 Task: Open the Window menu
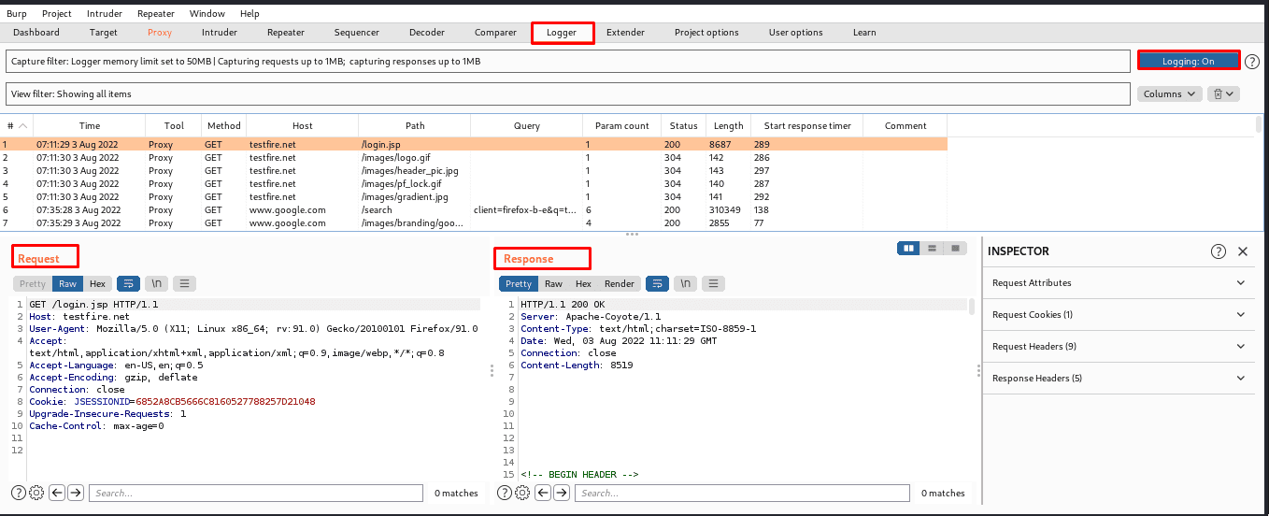tap(207, 14)
